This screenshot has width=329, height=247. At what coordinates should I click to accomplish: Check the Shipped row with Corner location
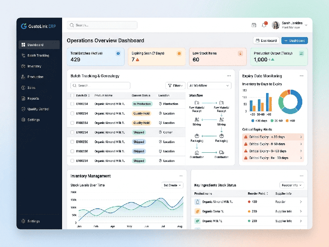click(72, 132)
